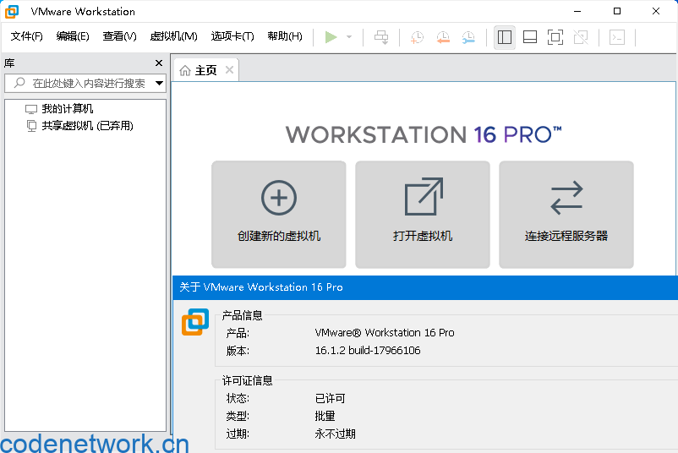
Task: Click the console view toolbar icon
Action: point(617,37)
